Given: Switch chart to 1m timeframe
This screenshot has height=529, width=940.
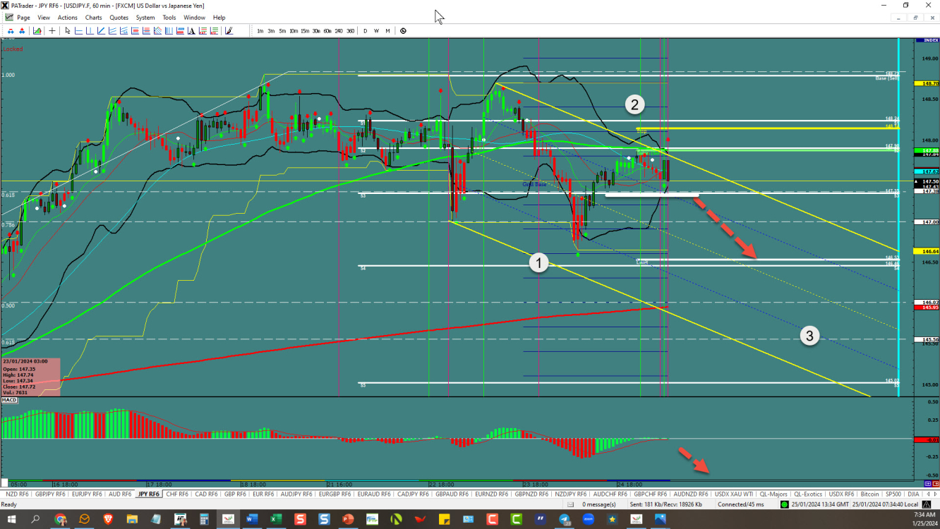Looking at the screenshot, I should (260, 31).
